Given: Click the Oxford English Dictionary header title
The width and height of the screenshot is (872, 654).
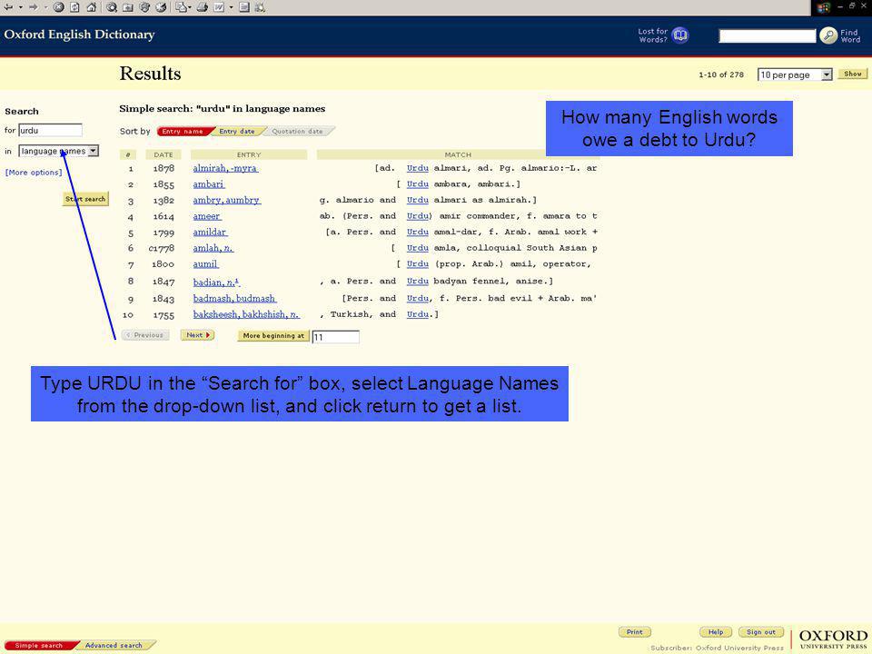Looking at the screenshot, I should coord(79,35).
